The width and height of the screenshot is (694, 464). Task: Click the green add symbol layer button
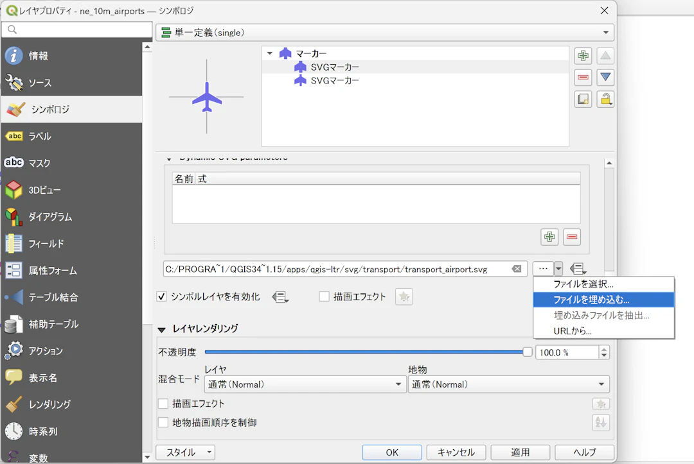pos(583,56)
